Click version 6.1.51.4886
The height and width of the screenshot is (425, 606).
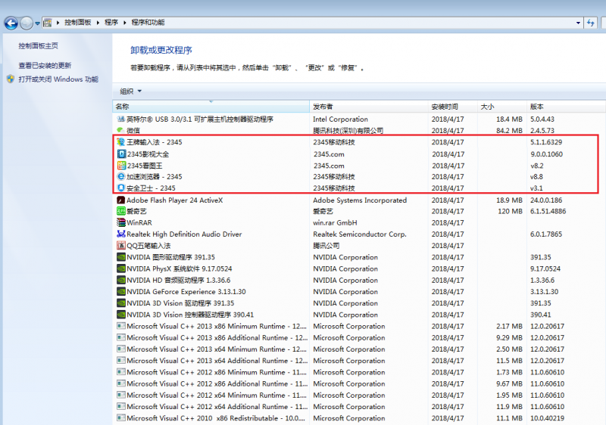coord(548,211)
